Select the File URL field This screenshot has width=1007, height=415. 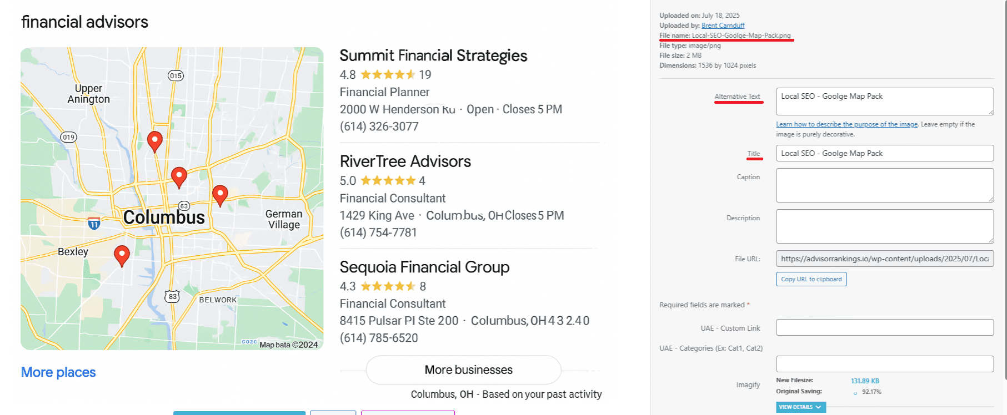885,259
